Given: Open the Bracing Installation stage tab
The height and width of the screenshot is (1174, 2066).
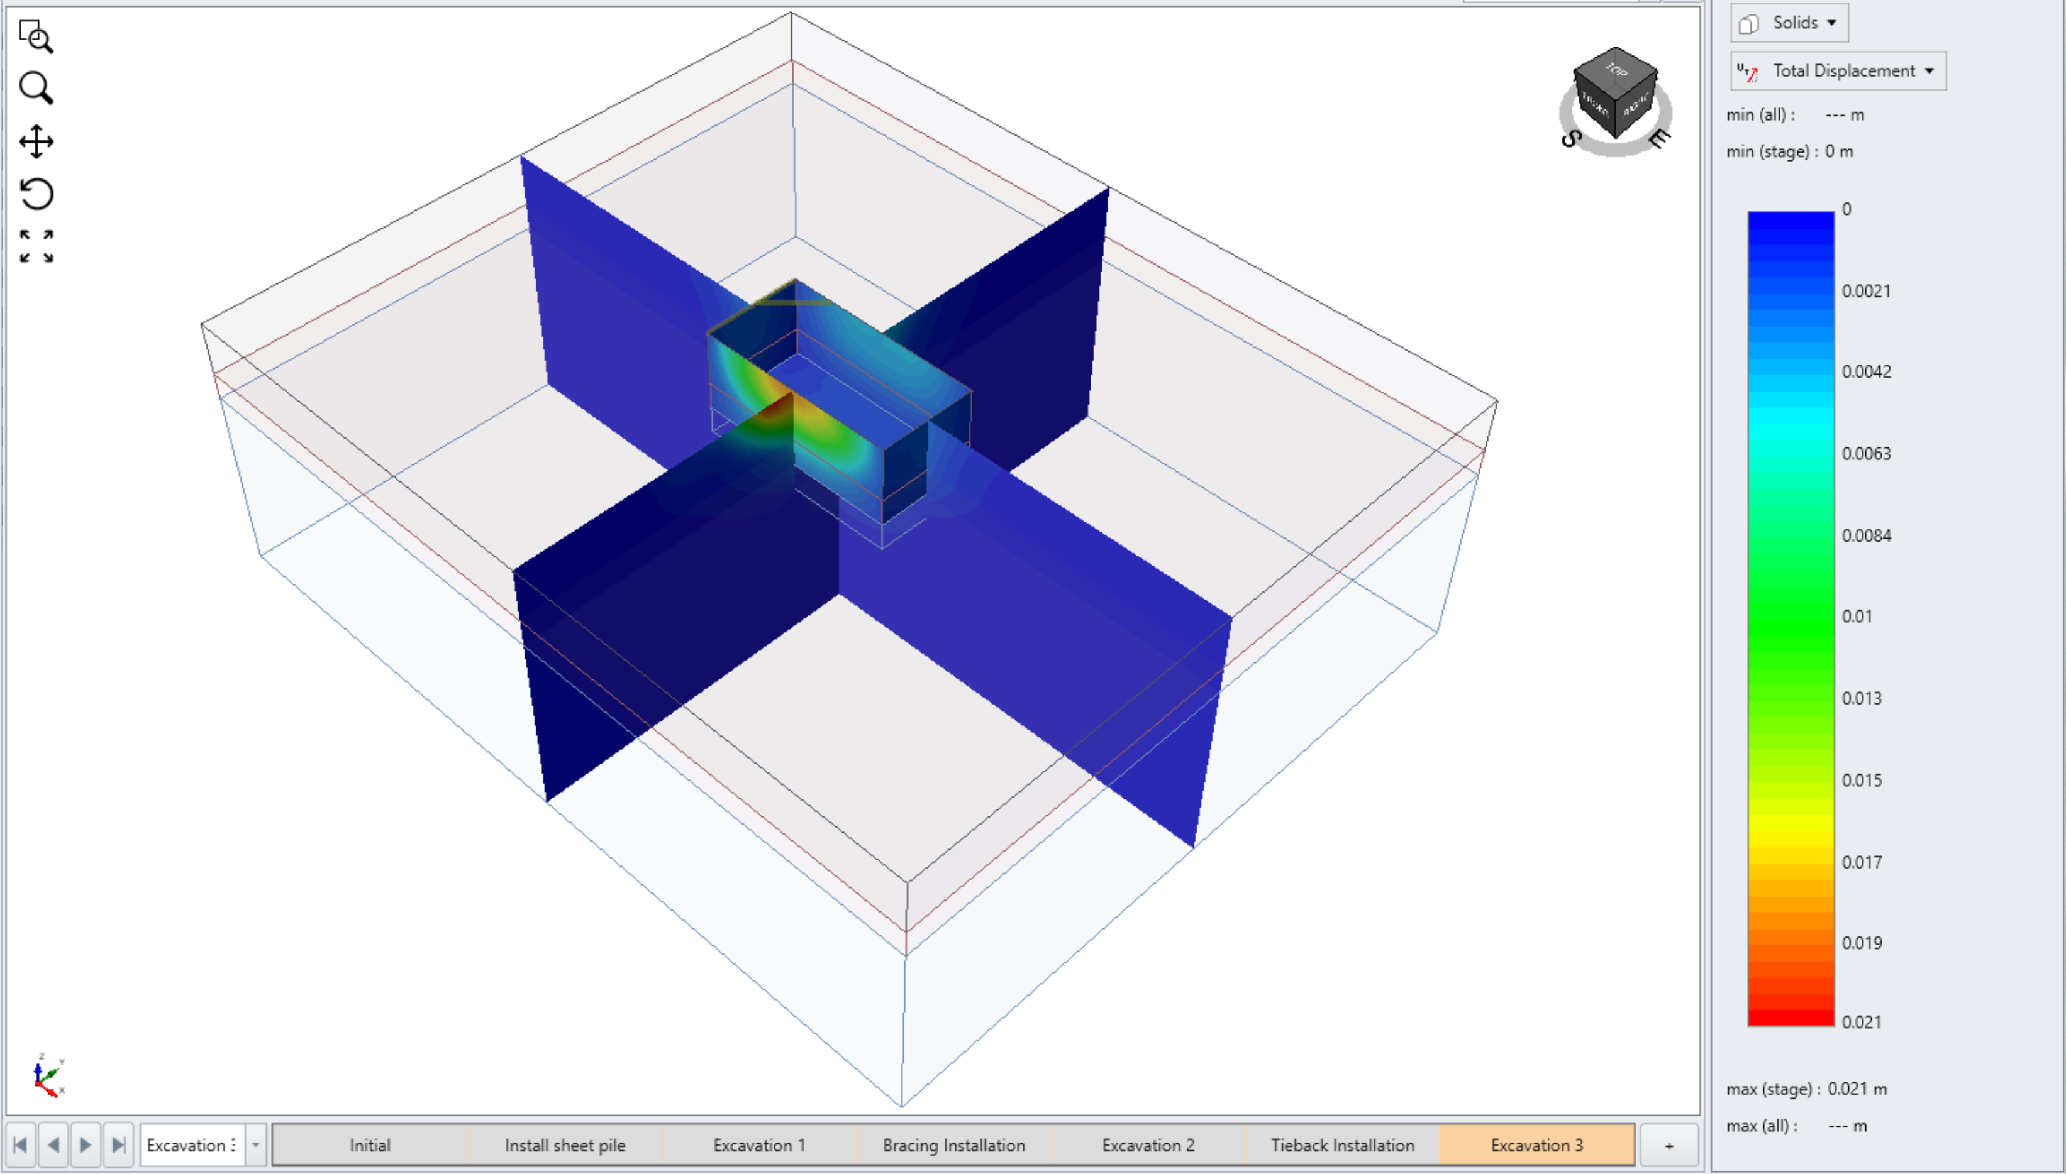Looking at the screenshot, I should pos(953,1145).
